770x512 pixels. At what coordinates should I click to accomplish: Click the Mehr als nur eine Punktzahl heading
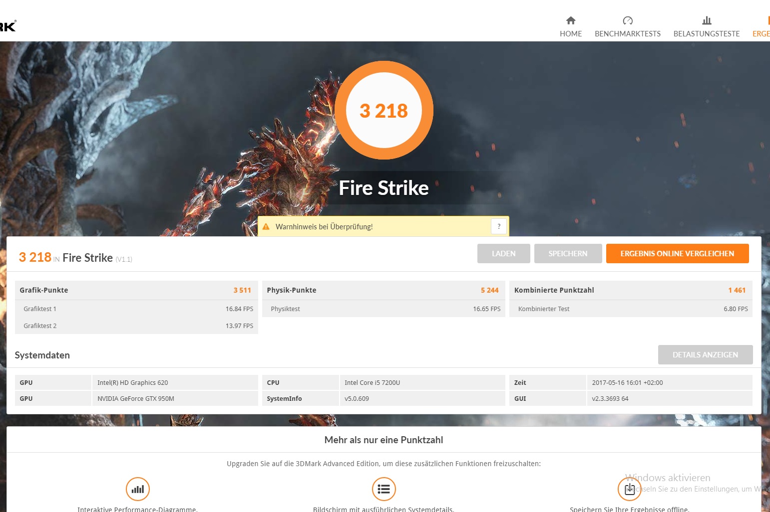click(x=384, y=440)
